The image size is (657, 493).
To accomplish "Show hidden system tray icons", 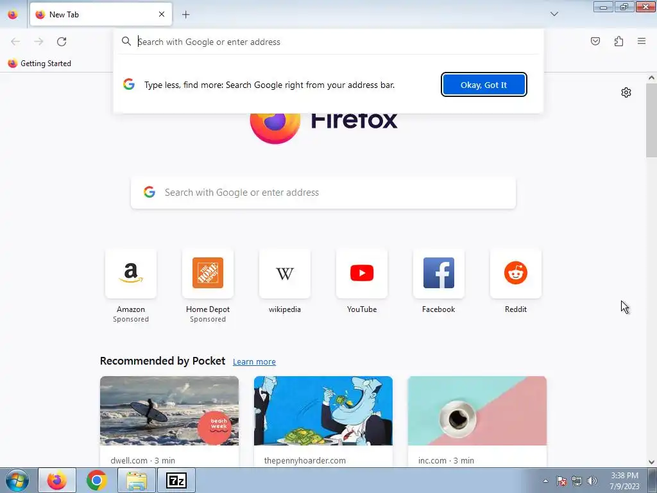I will tap(545, 481).
